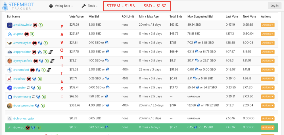Open the Actions dropdown in the @pwrup row
Viewport: 284px width, 135px height.
[x=268, y=127]
